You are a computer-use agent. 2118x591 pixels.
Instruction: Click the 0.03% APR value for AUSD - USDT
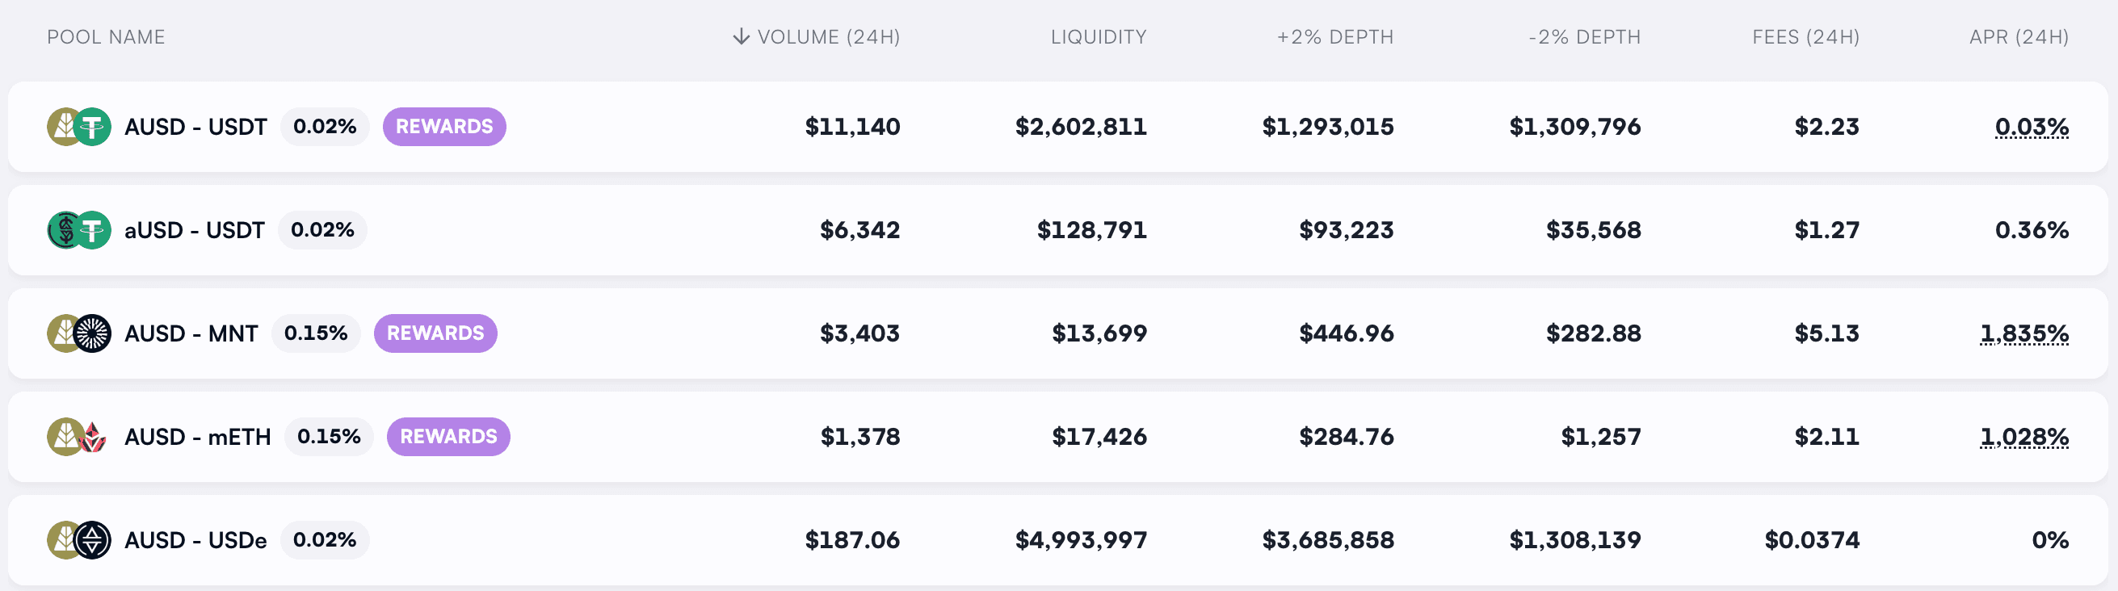(2031, 127)
